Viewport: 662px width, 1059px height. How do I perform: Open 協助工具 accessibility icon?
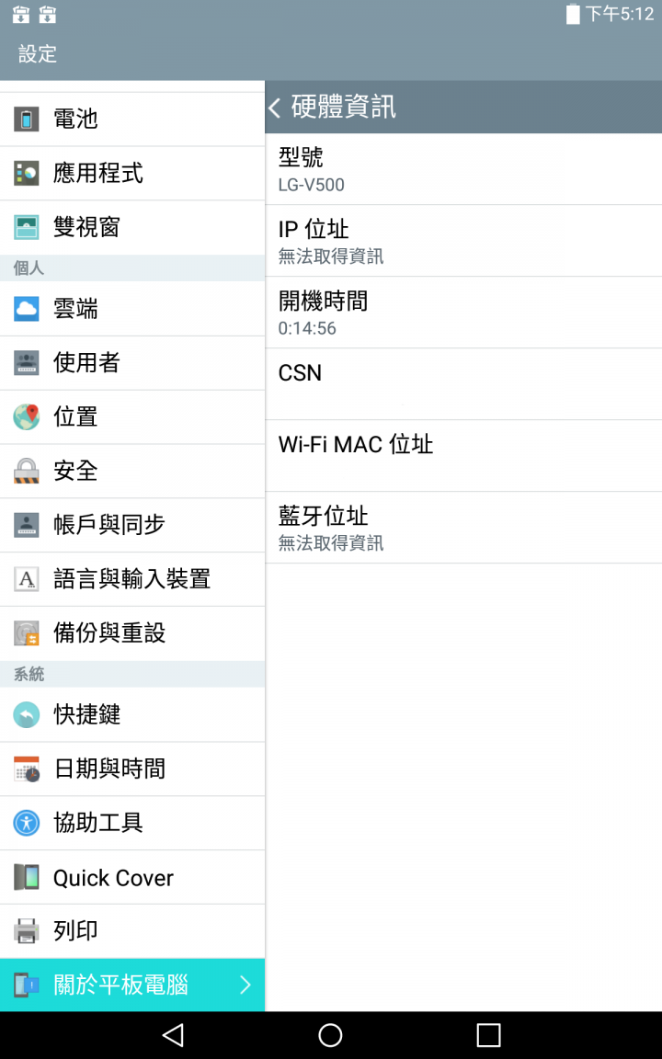(27, 823)
